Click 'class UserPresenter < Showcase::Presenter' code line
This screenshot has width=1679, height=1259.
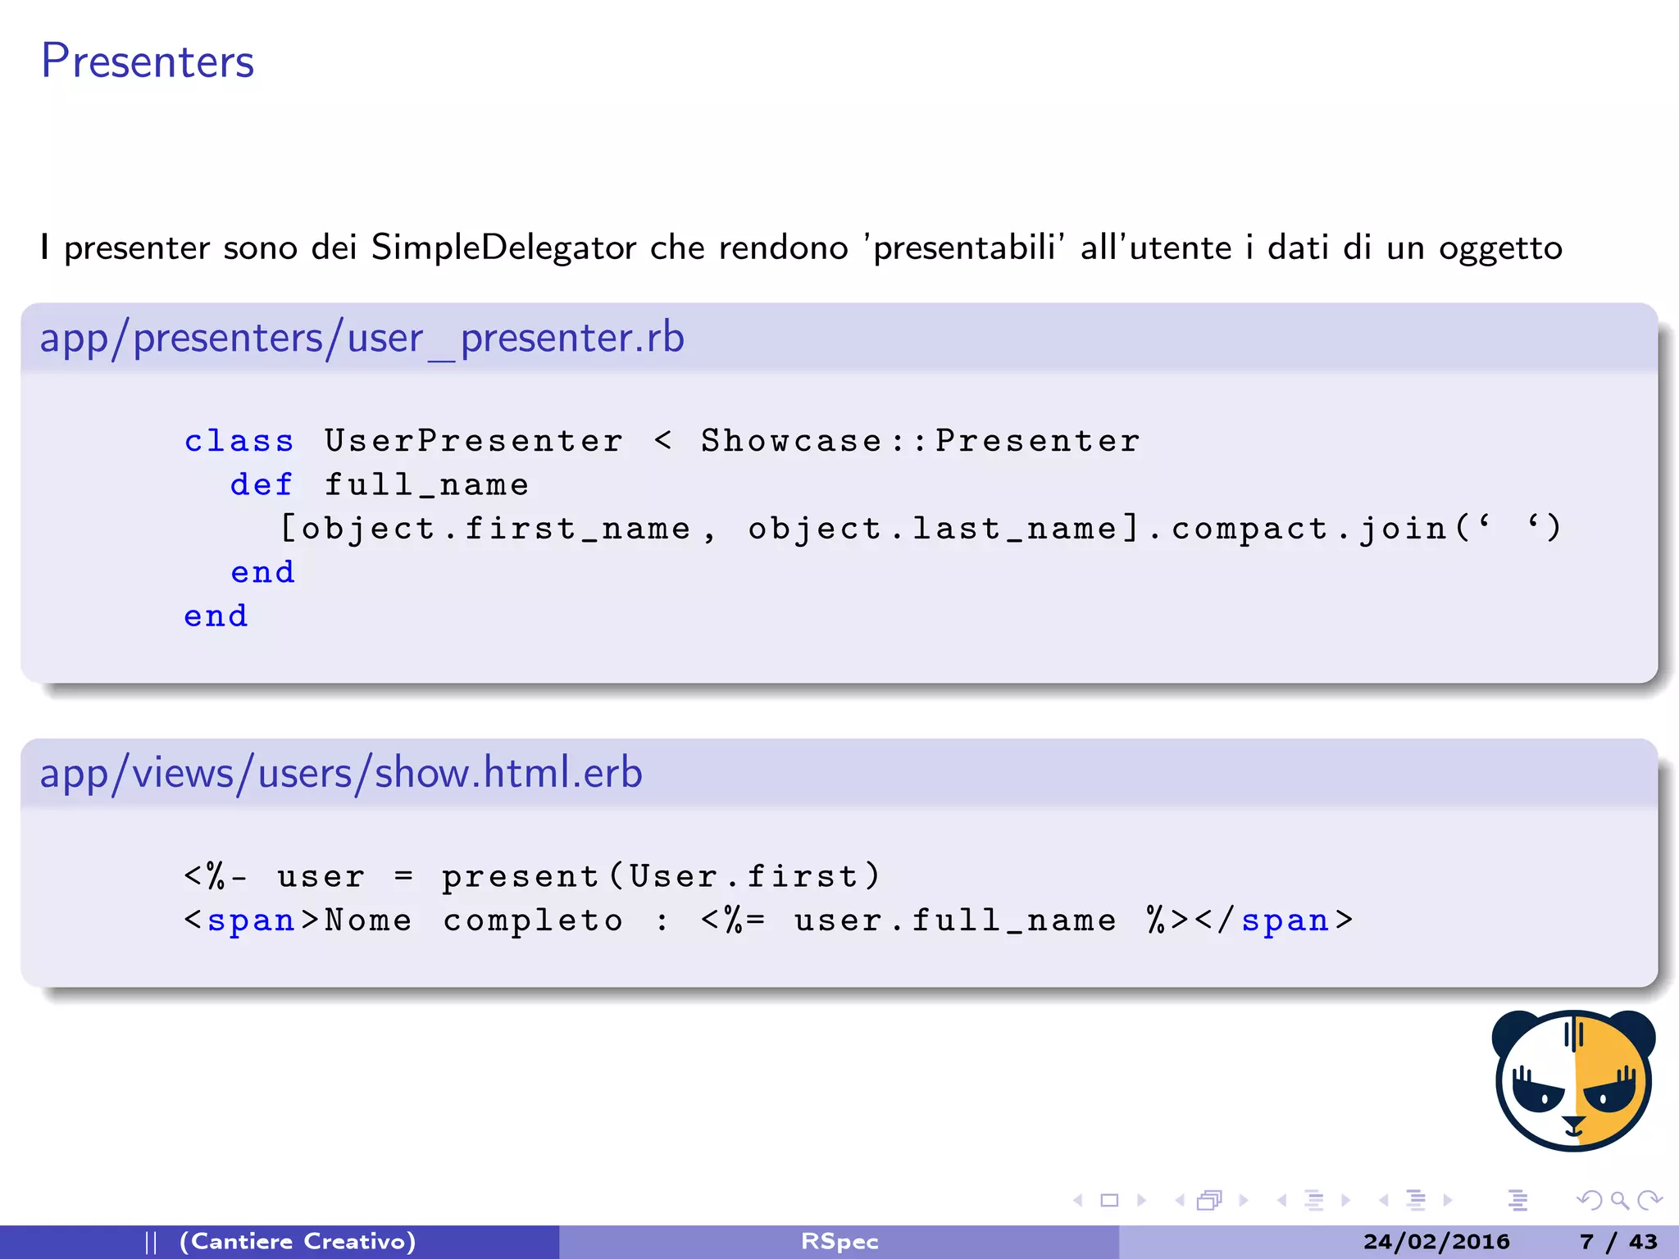click(662, 441)
